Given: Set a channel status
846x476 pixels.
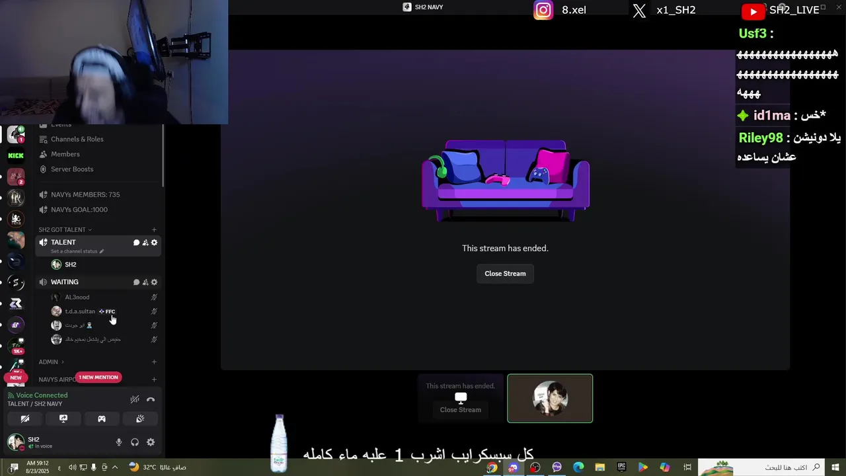Looking at the screenshot, I should pos(77,251).
